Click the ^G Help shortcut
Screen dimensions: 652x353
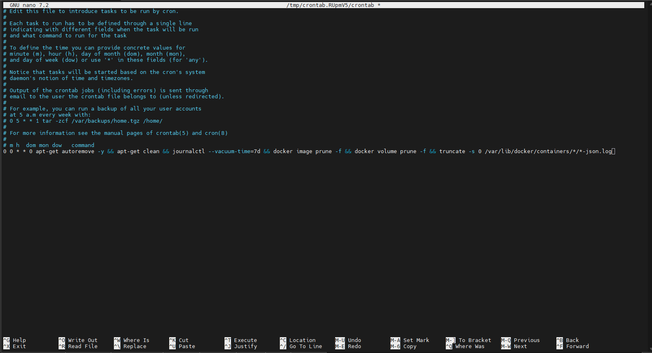click(15, 340)
